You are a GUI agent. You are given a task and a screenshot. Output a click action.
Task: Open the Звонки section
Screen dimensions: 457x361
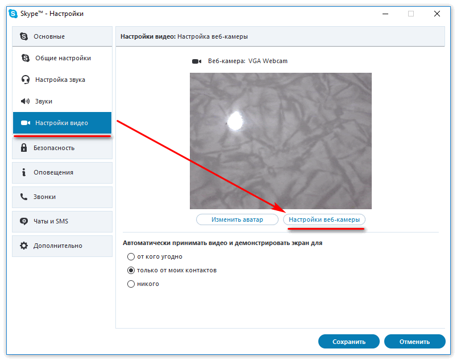[62, 197]
